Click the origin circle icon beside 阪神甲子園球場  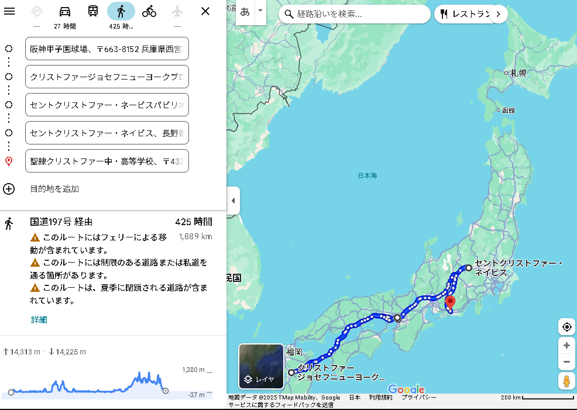click(x=9, y=49)
